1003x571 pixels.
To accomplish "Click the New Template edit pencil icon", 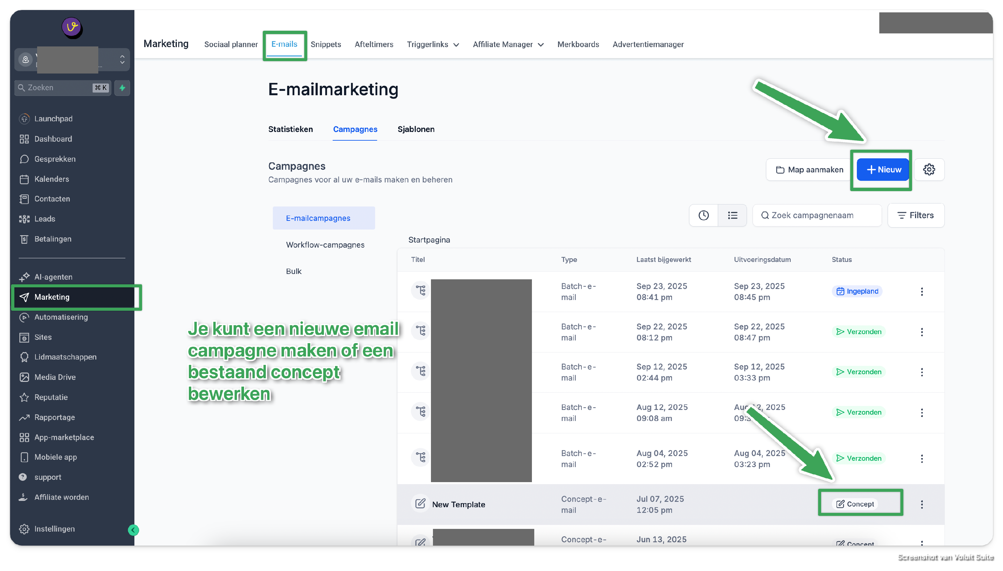I will [x=420, y=504].
